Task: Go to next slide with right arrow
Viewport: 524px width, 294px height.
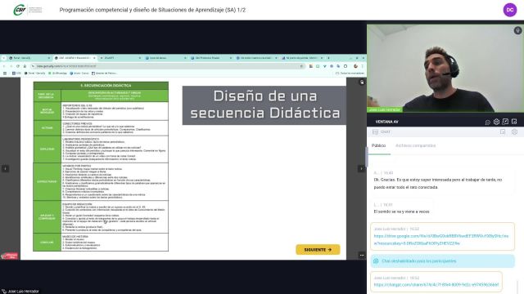Action: coord(361,169)
